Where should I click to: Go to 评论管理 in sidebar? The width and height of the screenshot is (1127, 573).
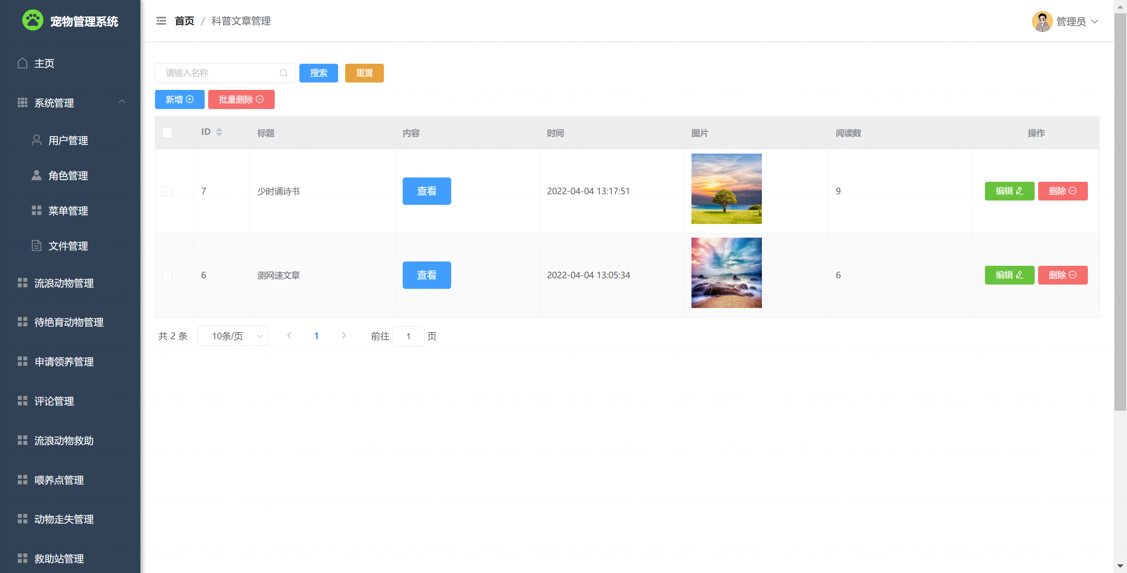click(x=54, y=401)
